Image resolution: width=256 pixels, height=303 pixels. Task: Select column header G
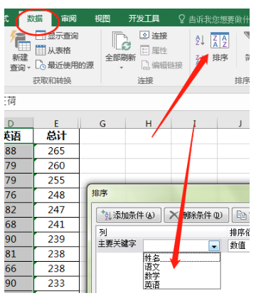[x=102, y=123]
